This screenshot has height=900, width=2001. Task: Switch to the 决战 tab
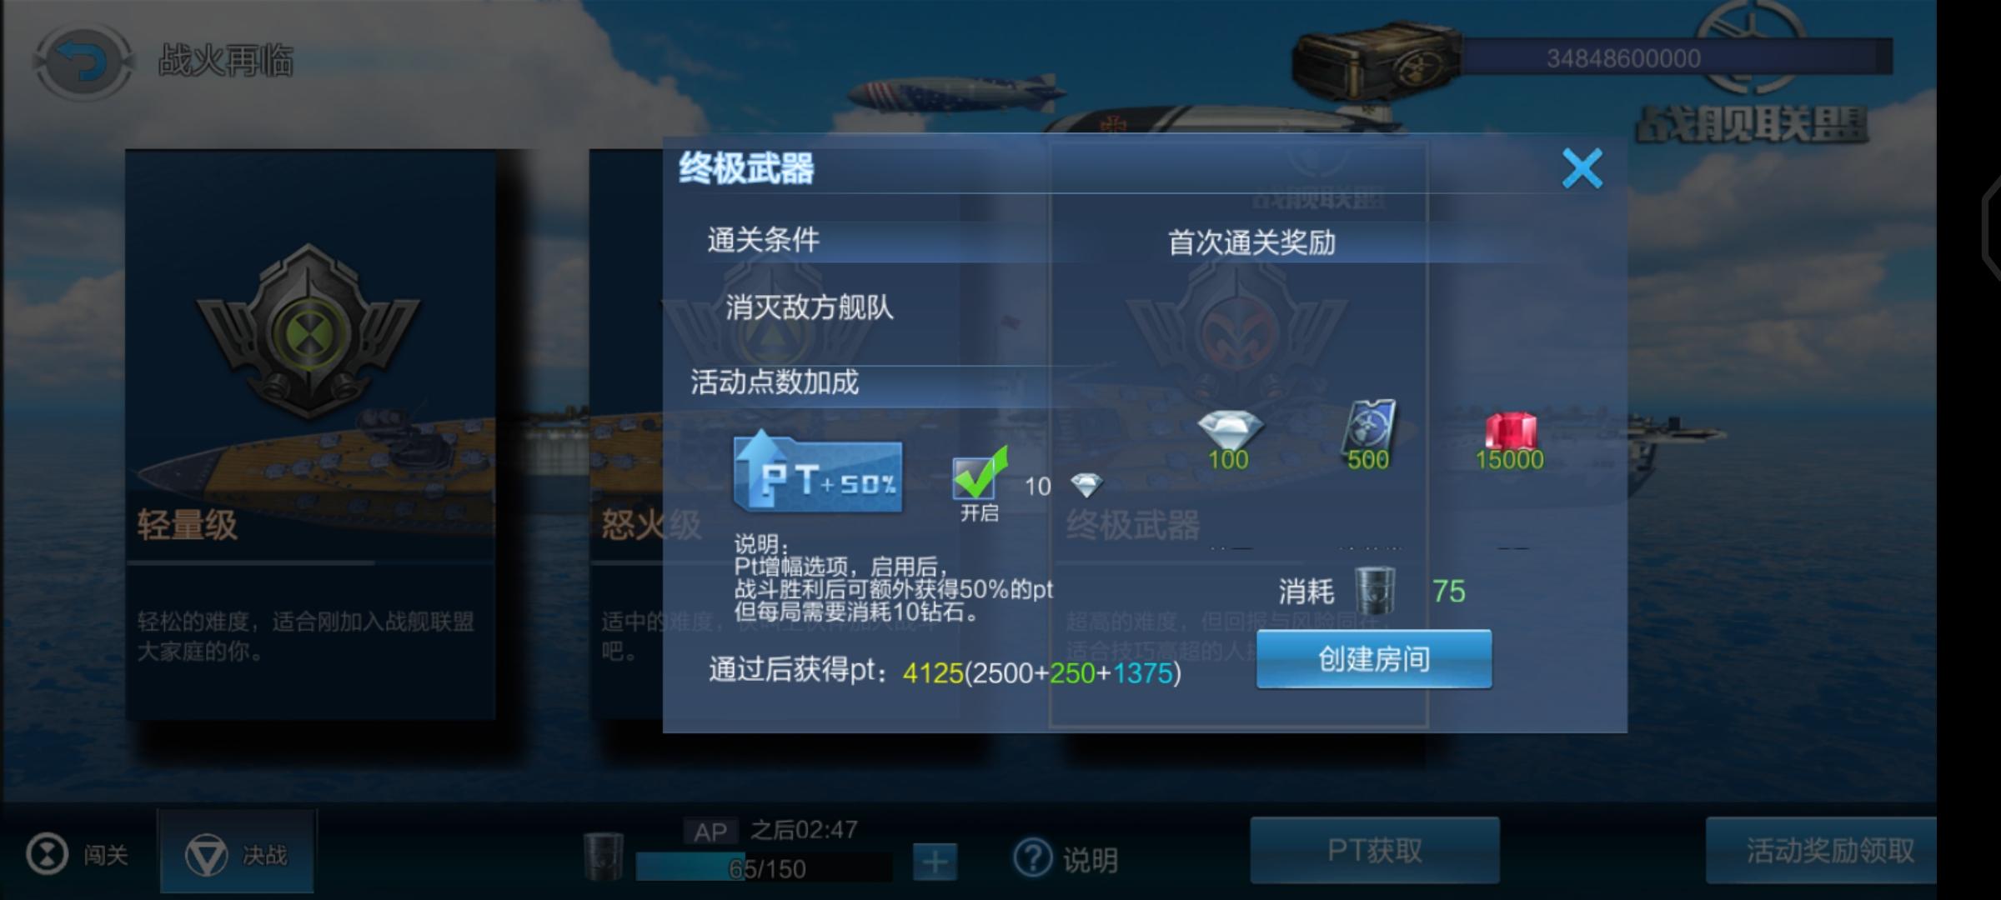237,854
